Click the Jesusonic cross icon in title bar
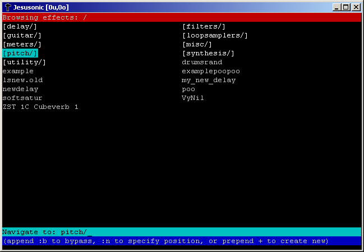 click(8, 7)
